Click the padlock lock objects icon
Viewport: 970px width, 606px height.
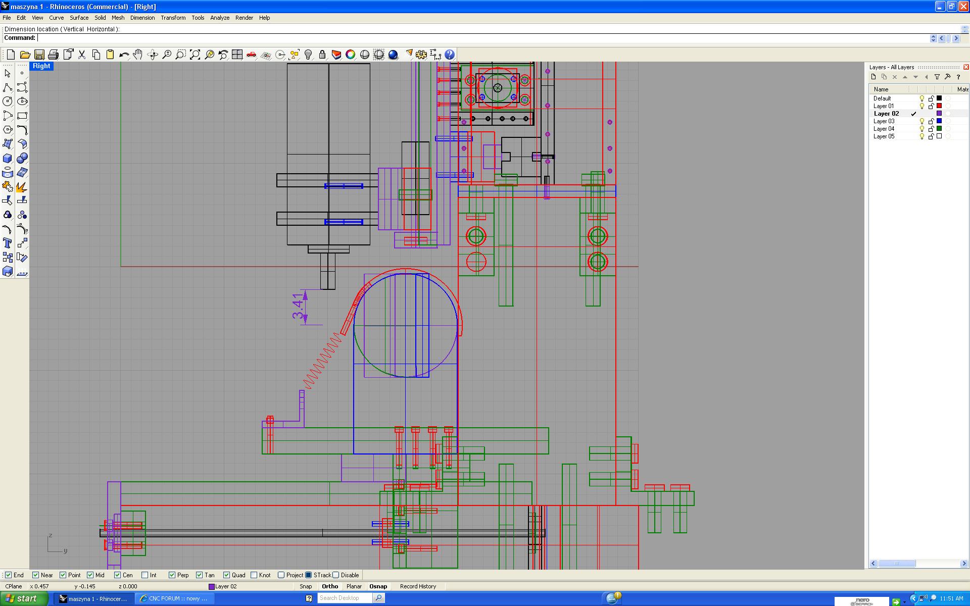click(x=322, y=55)
